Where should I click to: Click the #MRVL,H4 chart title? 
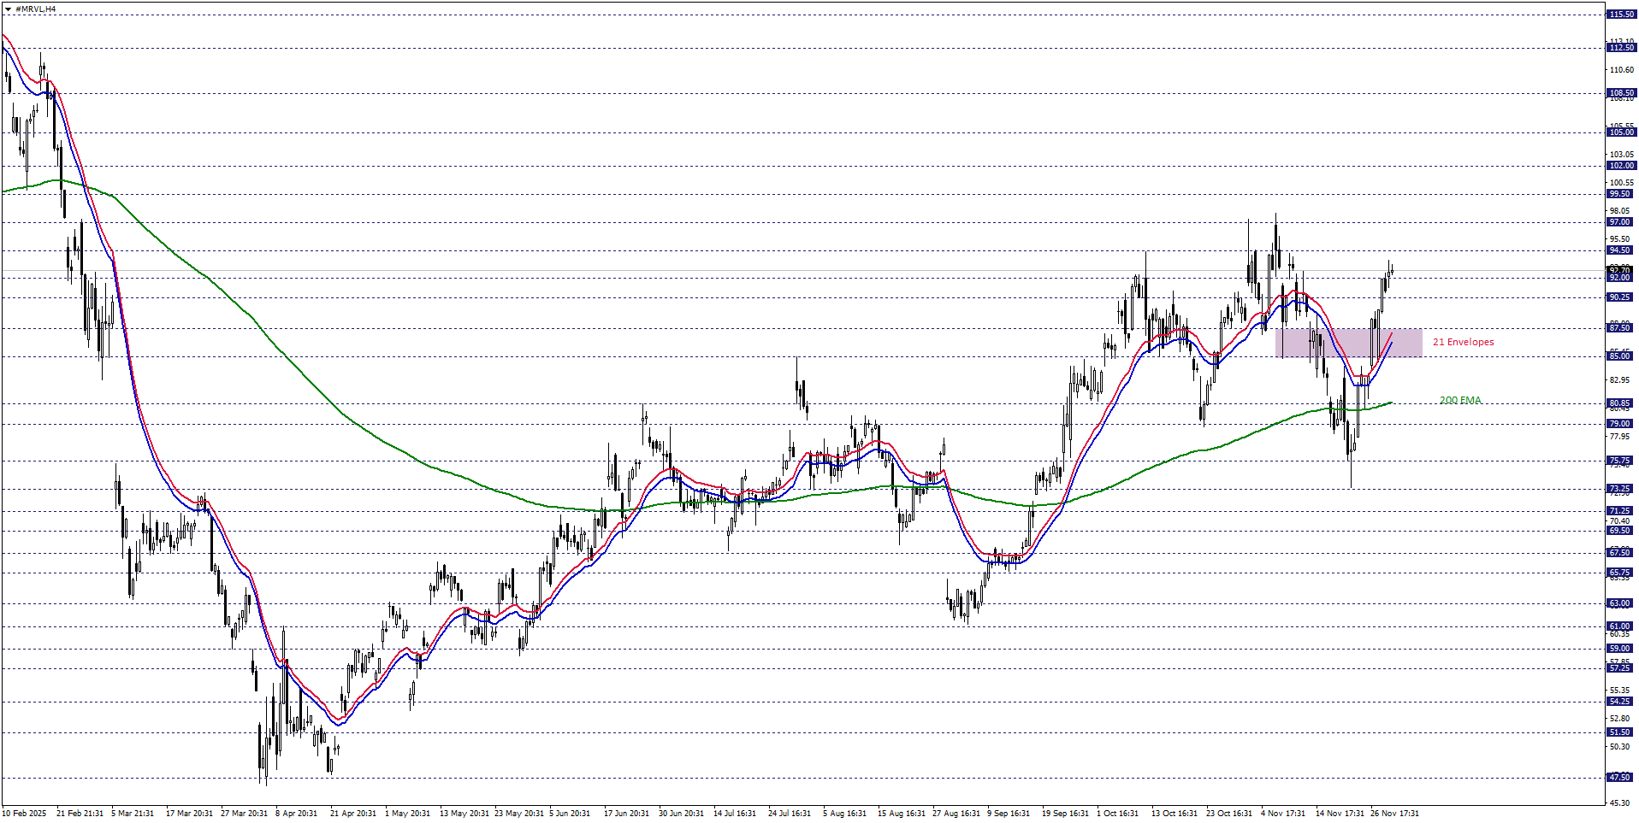[36, 9]
